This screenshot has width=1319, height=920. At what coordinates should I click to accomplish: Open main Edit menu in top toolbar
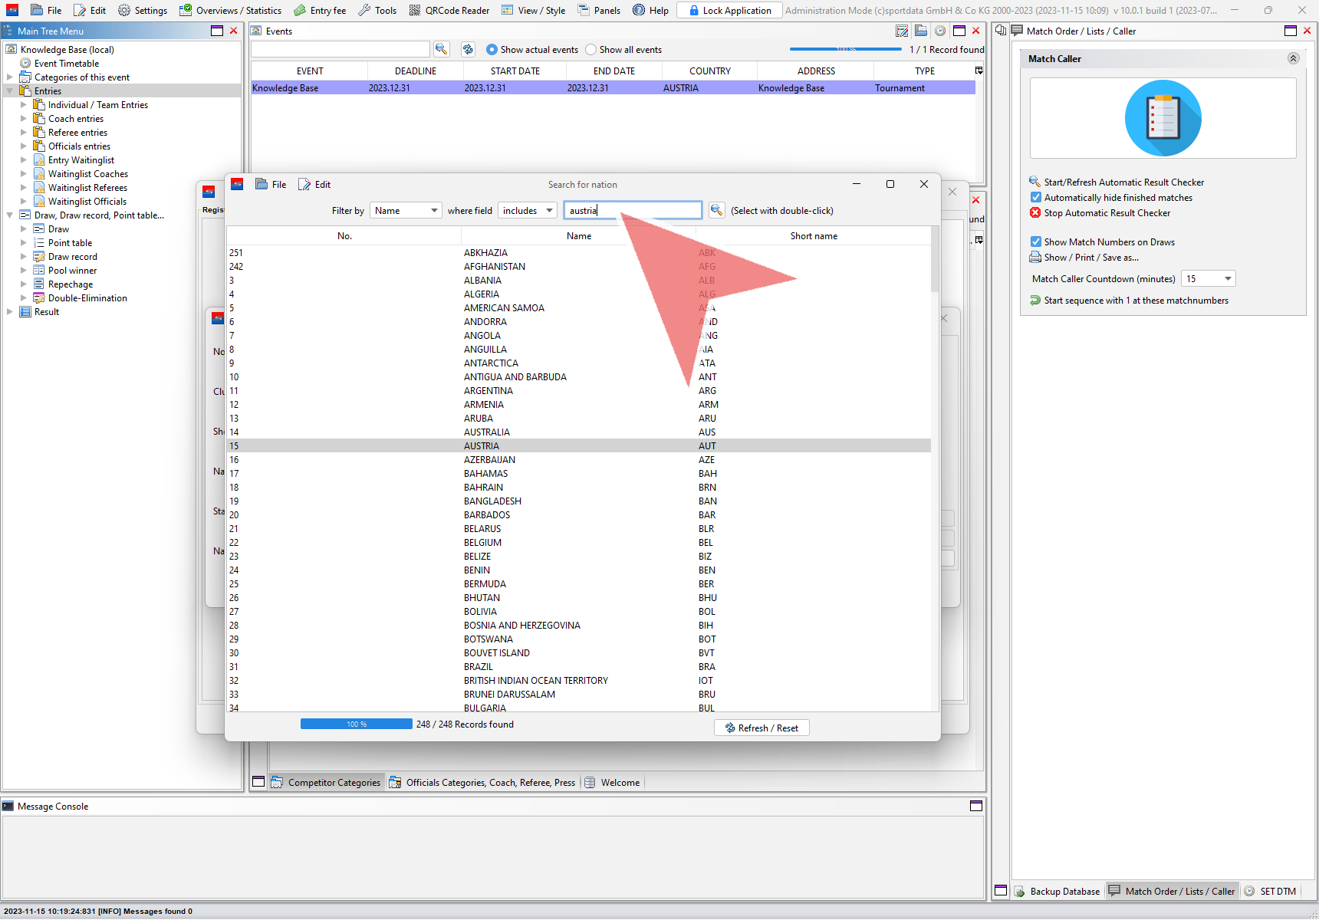pyautogui.click(x=90, y=10)
